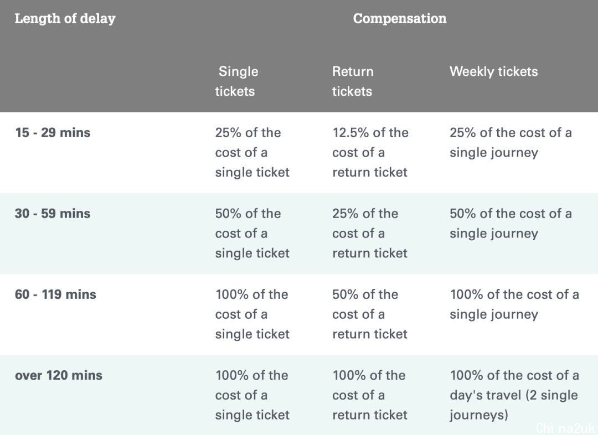Select the "50% of the cost of a return ticket" cell

coord(370,314)
